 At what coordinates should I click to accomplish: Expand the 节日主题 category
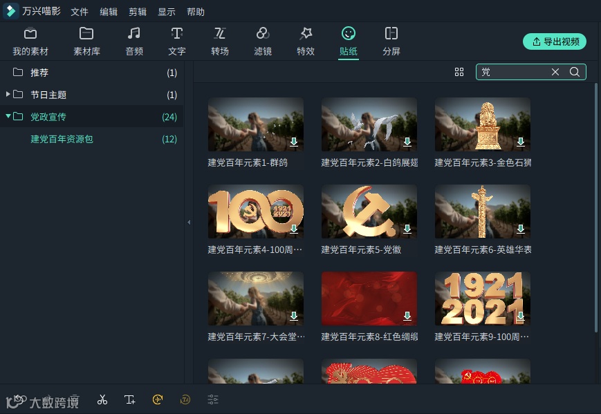point(9,95)
